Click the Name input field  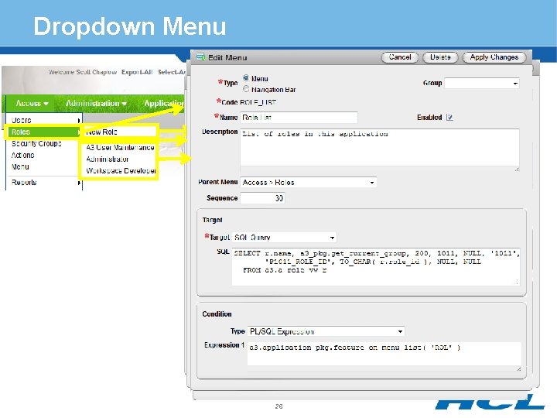click(299, 118)
